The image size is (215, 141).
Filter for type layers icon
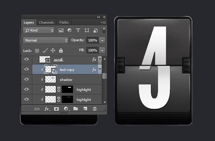[x=78, y=30]
